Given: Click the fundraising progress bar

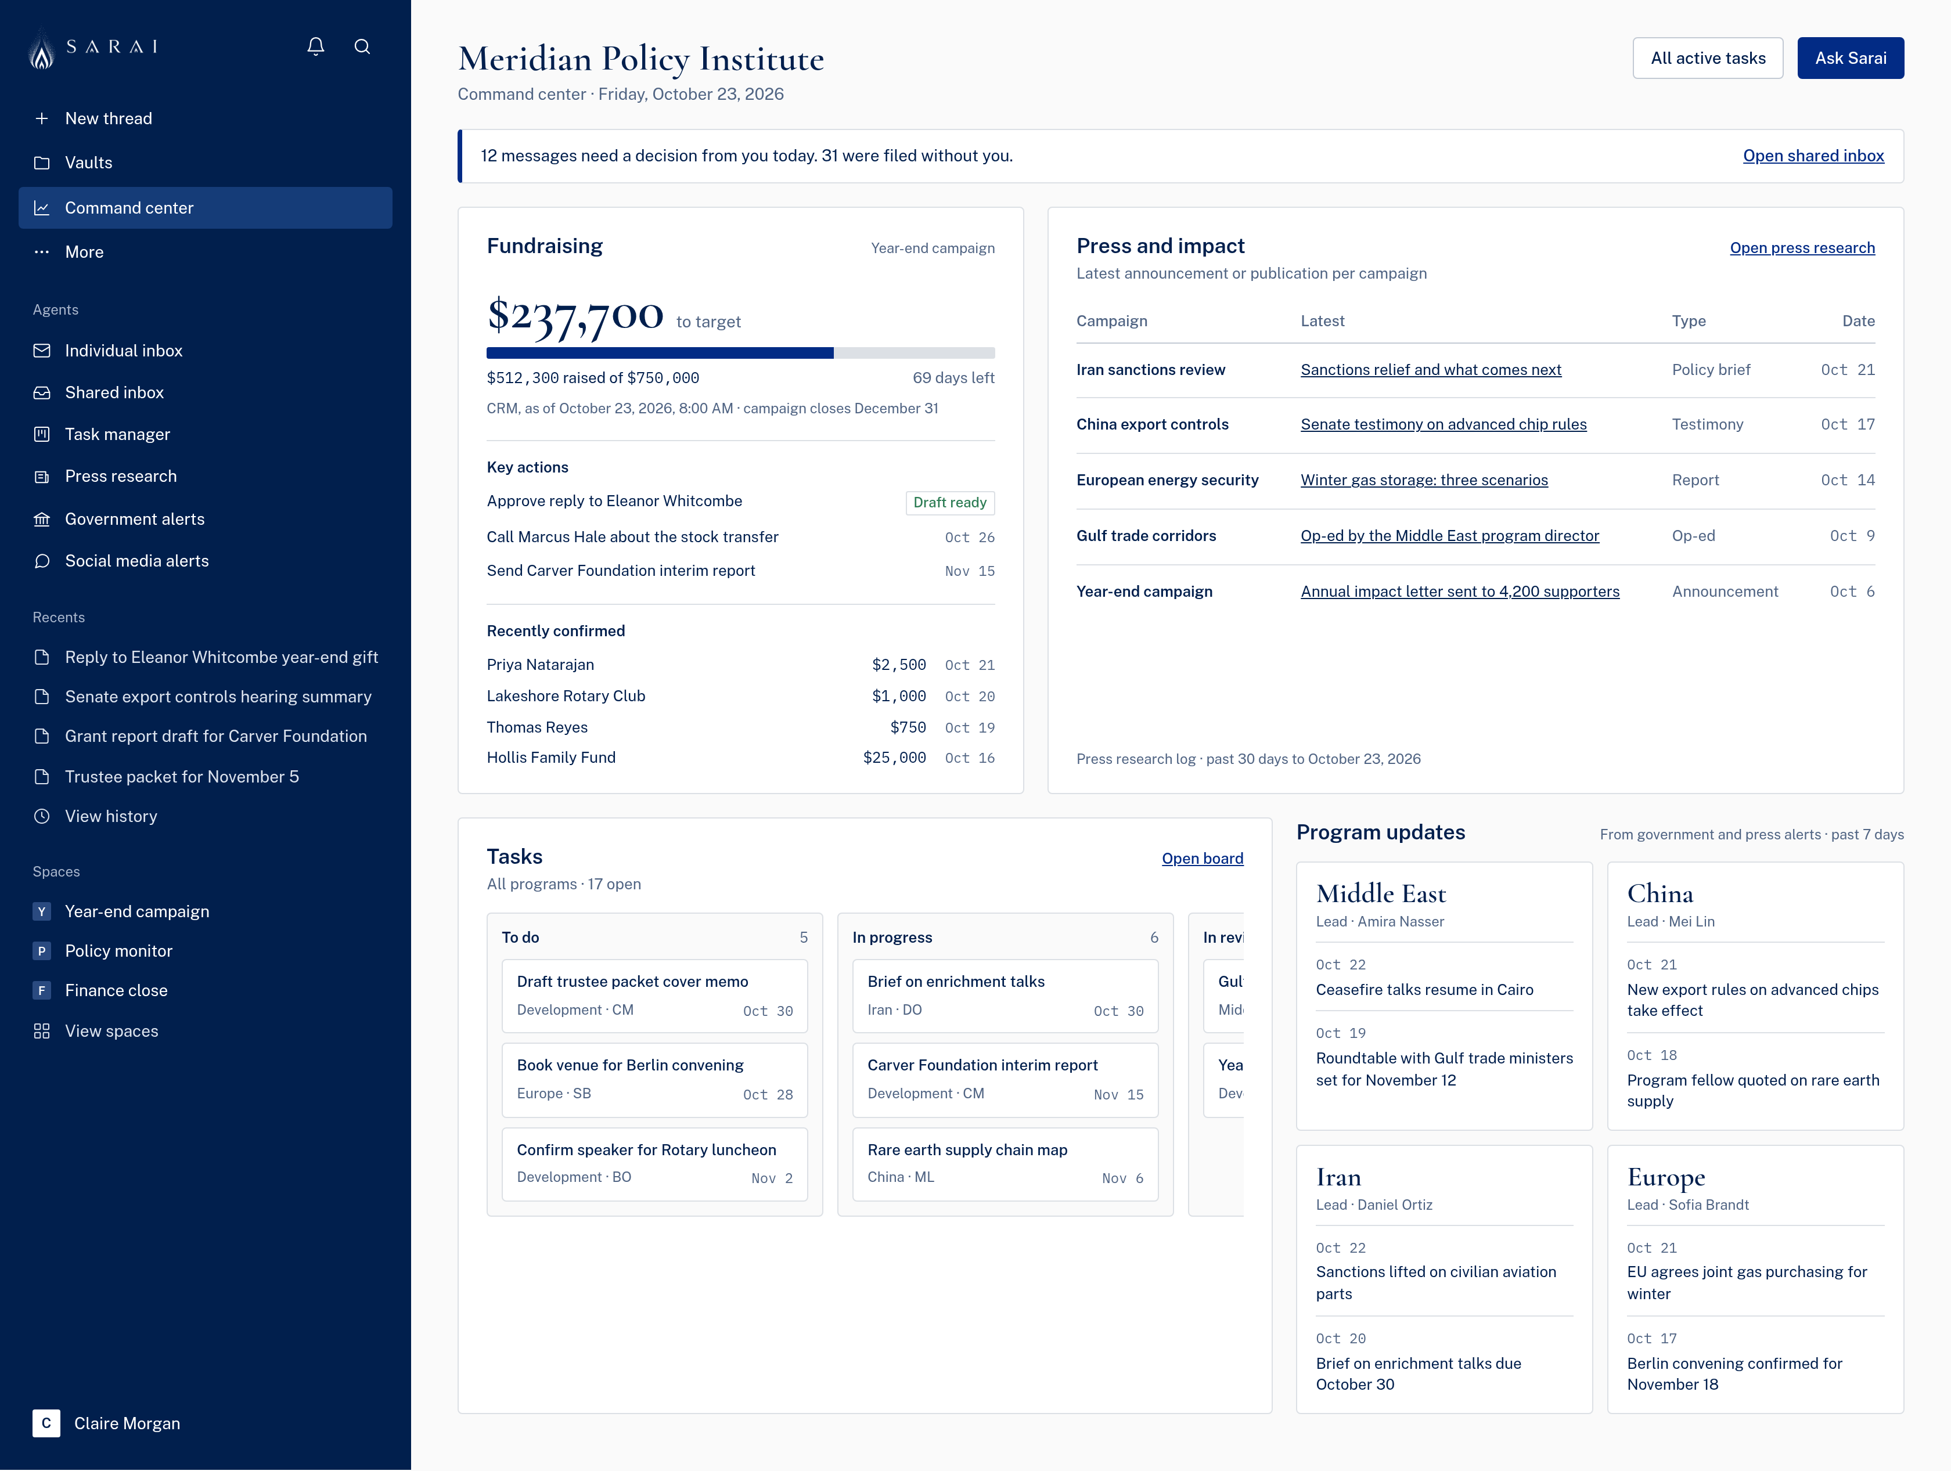Looking at the screenshot, I should pos(740,353).
